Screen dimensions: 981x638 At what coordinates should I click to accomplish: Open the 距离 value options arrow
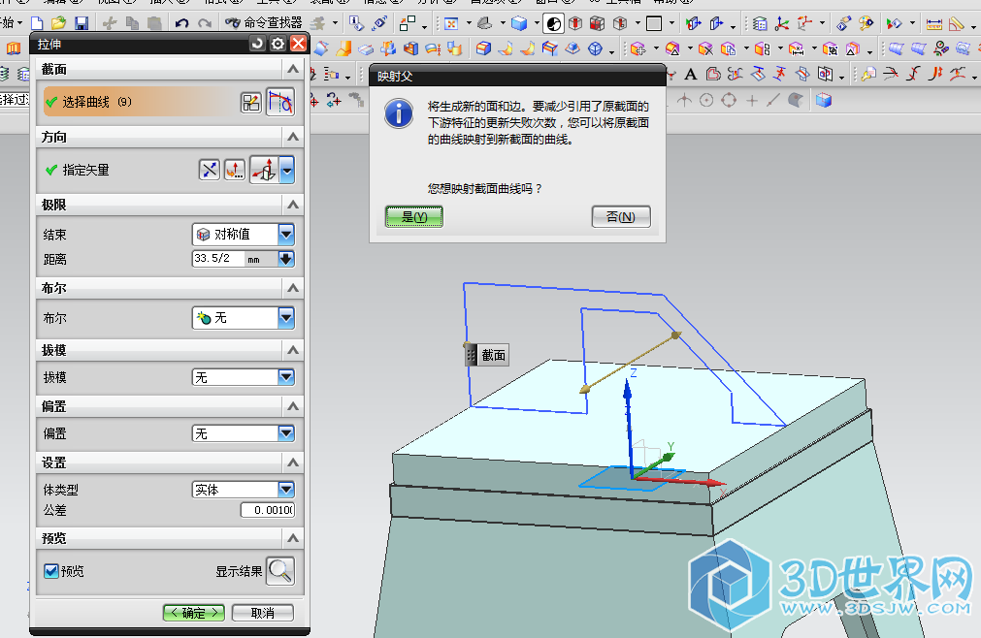(x=286, y=259)
